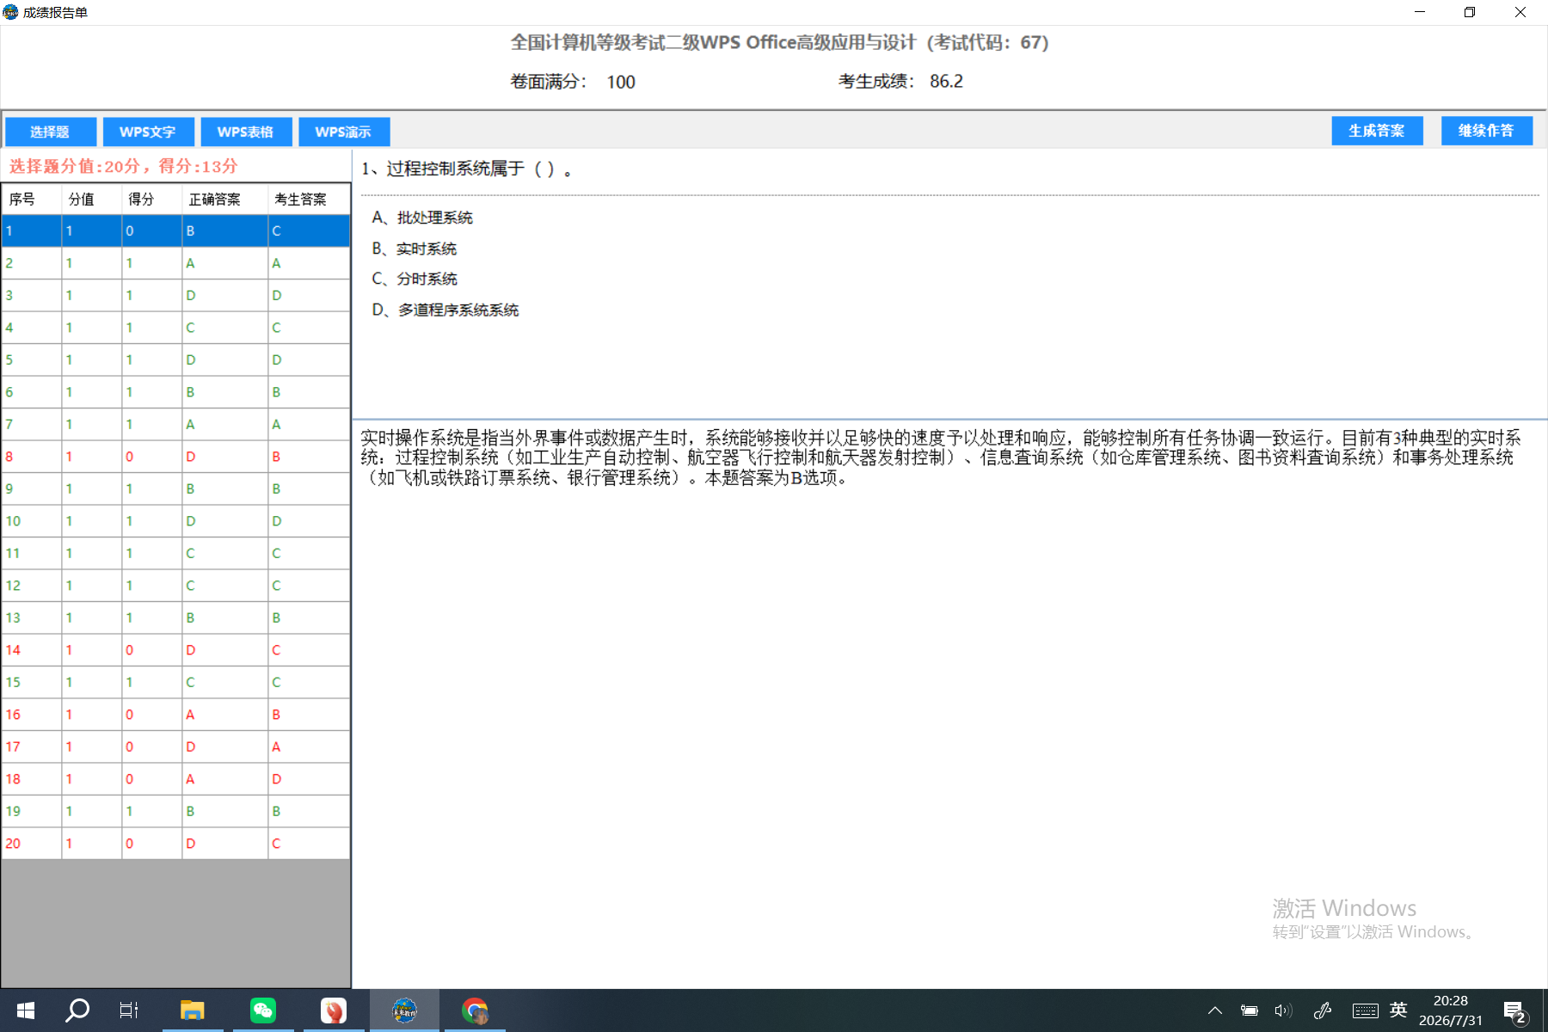
Task: Open the touch keyboard tray icon
Action: 1365,1010
